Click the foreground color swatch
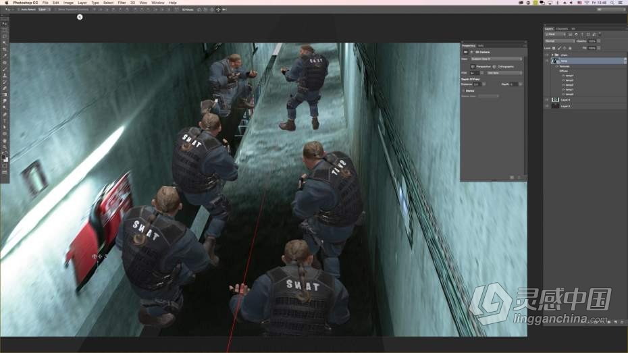 (3, 157)
